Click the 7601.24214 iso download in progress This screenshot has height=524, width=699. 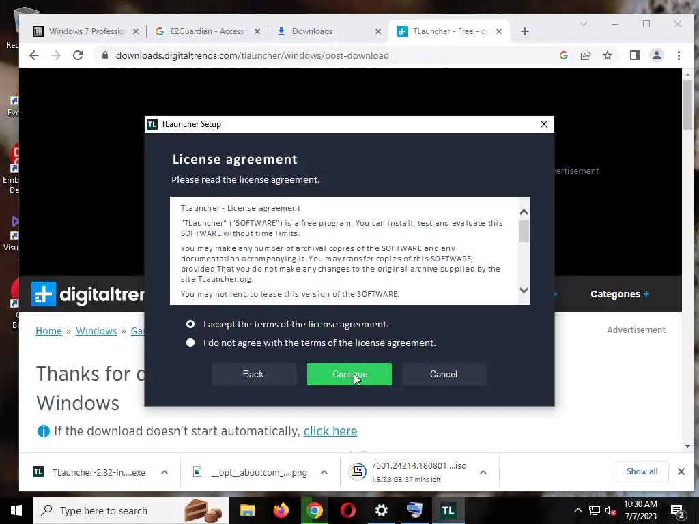point(409,472)
